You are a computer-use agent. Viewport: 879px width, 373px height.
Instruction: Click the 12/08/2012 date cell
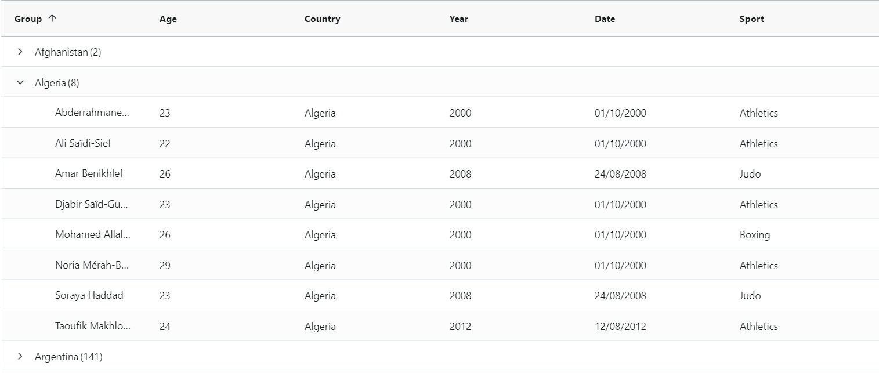click(x=620, y=327)
